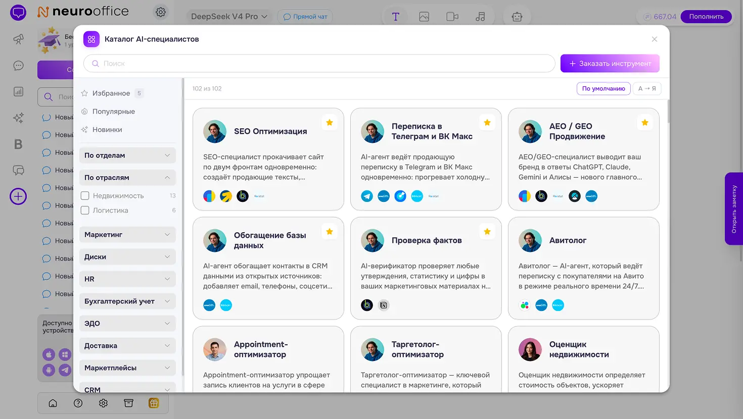743x419 pixels.
Task: Click the purple circled plus icon
Action: pos(18,196)
